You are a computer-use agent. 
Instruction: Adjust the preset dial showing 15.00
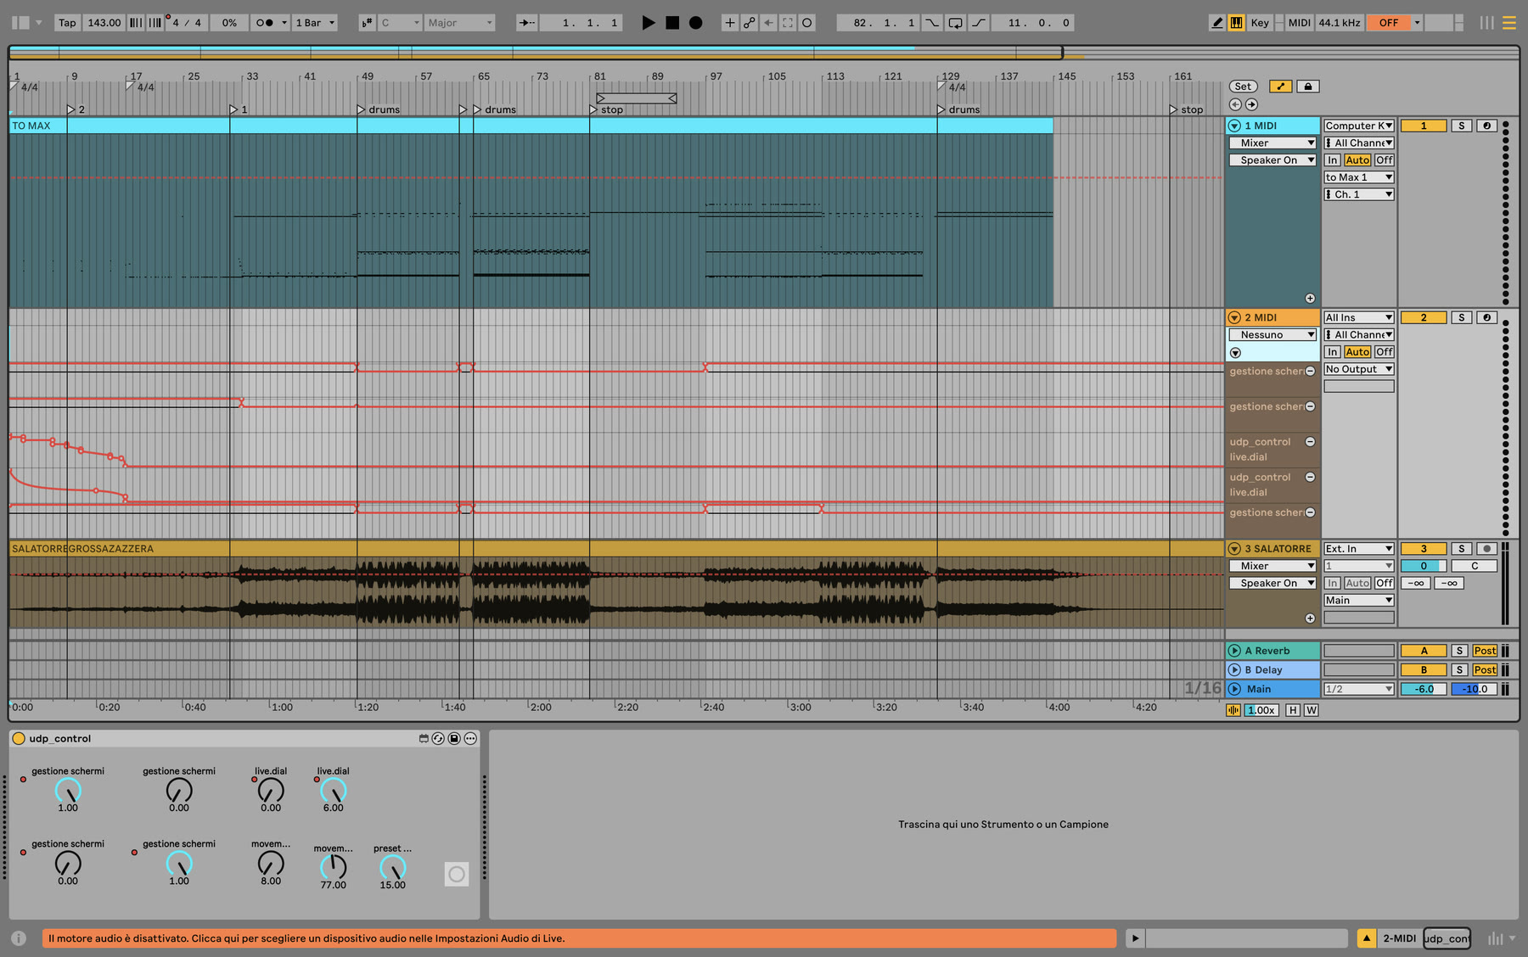coord(392,867)
